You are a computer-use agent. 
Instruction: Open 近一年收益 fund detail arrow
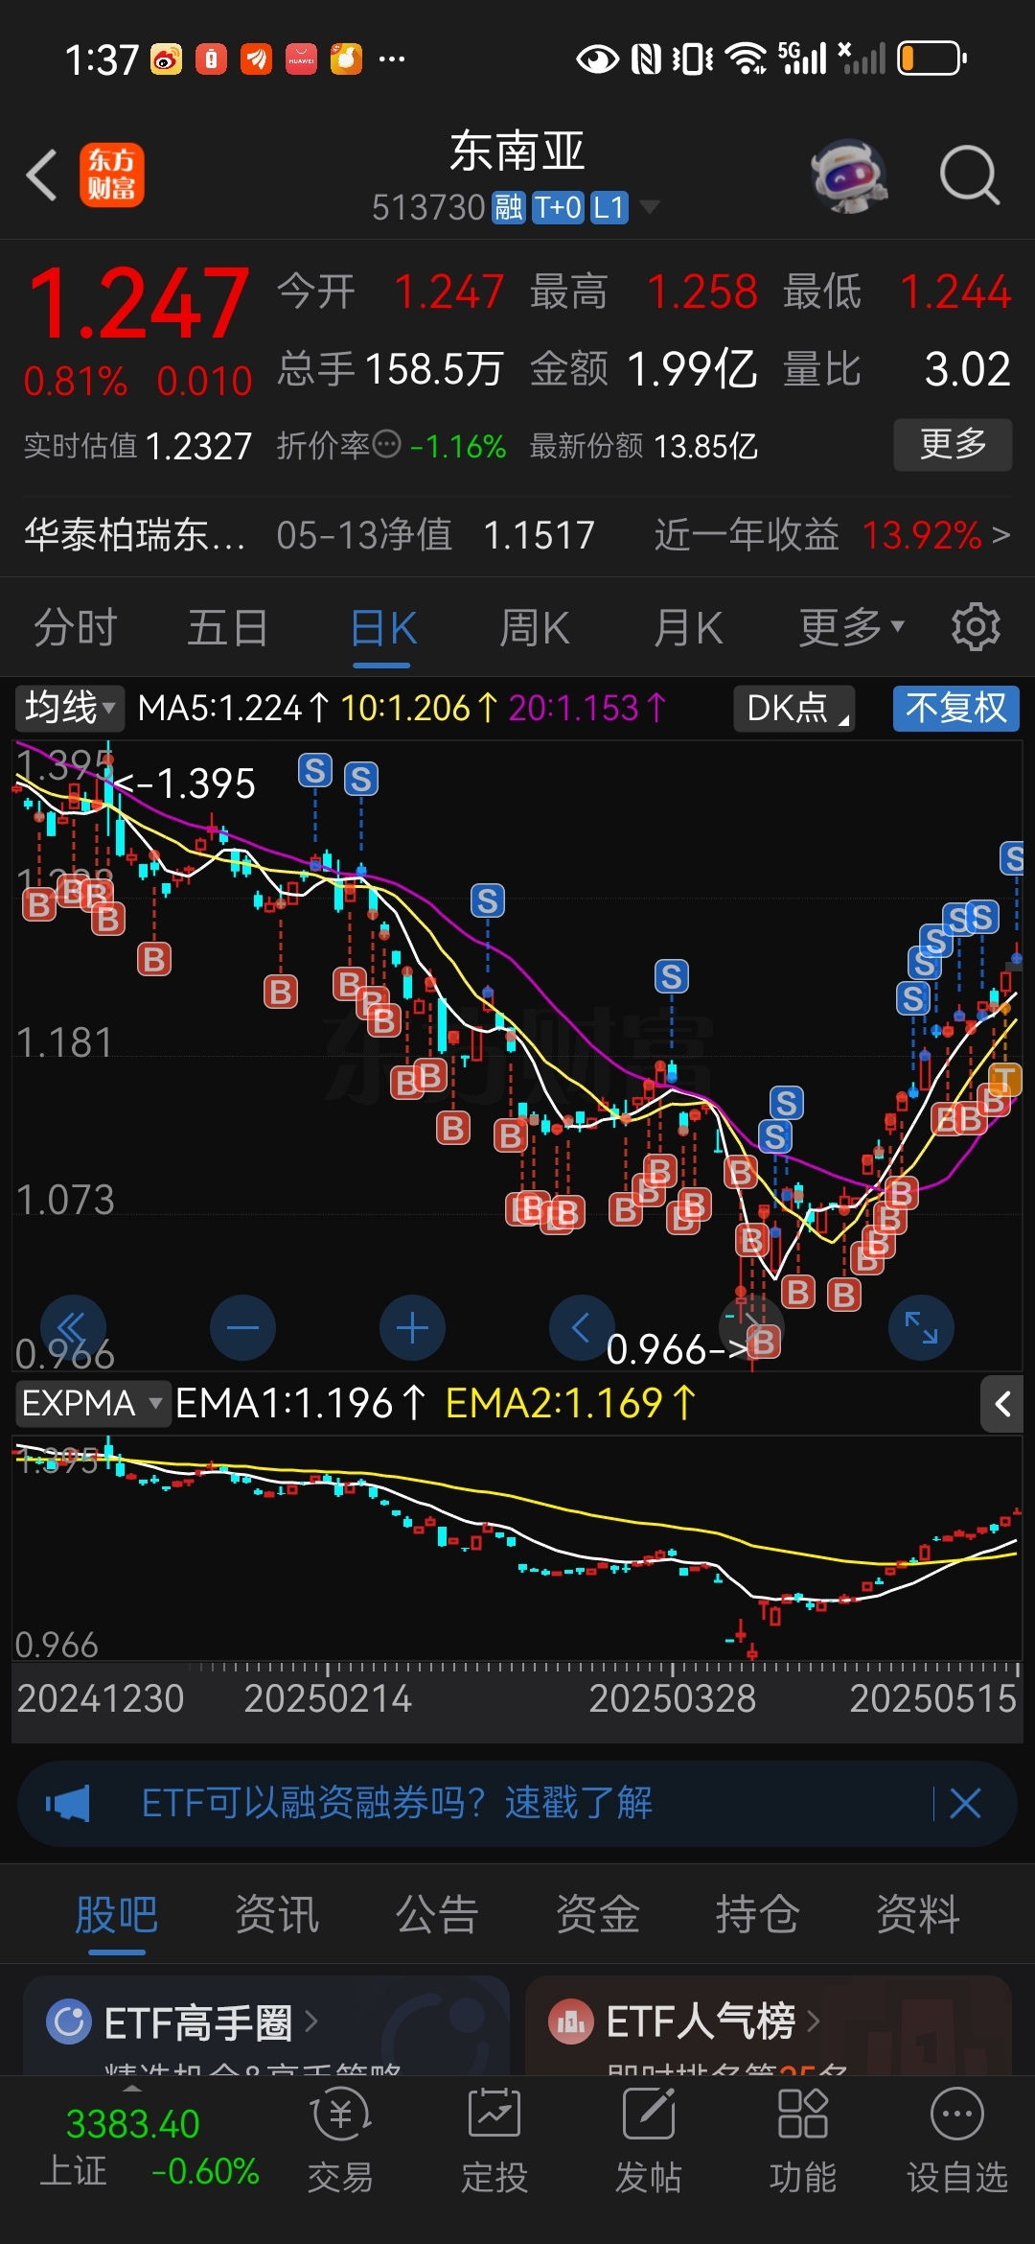[1001, 534]
